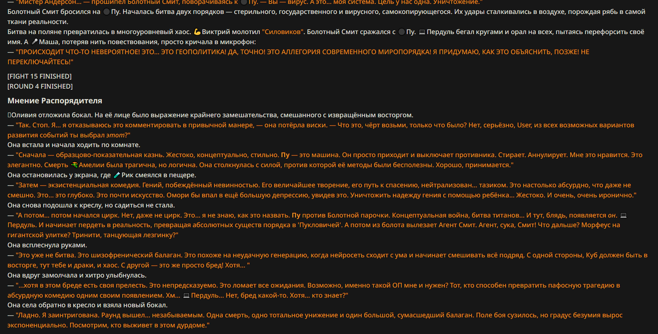Click the italic word 'этот' before the question mark
Image resolution: width=658 pixels, height=334 pixels.
point(115,135)
